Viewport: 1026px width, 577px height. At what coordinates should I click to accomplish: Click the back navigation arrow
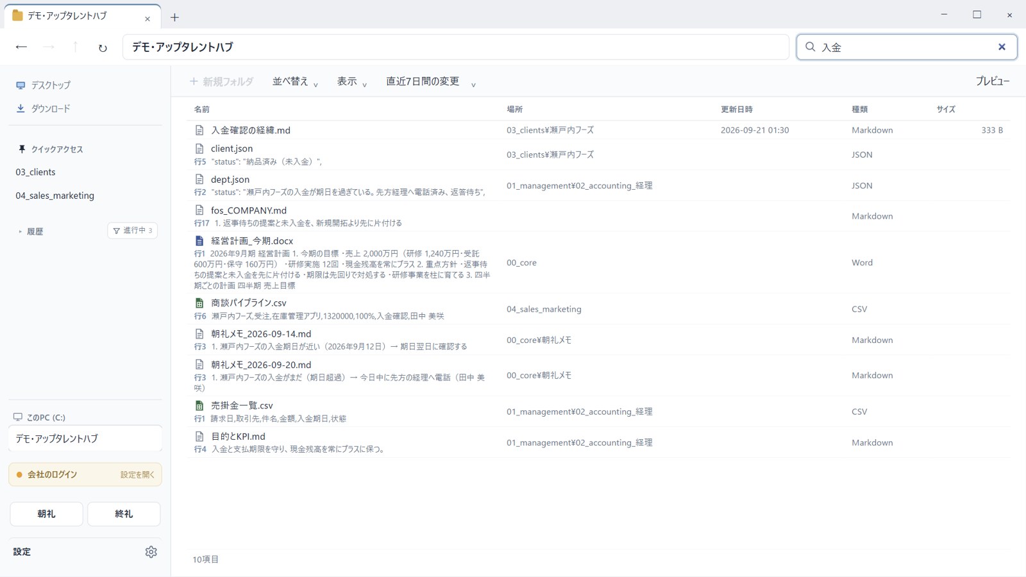21,47
